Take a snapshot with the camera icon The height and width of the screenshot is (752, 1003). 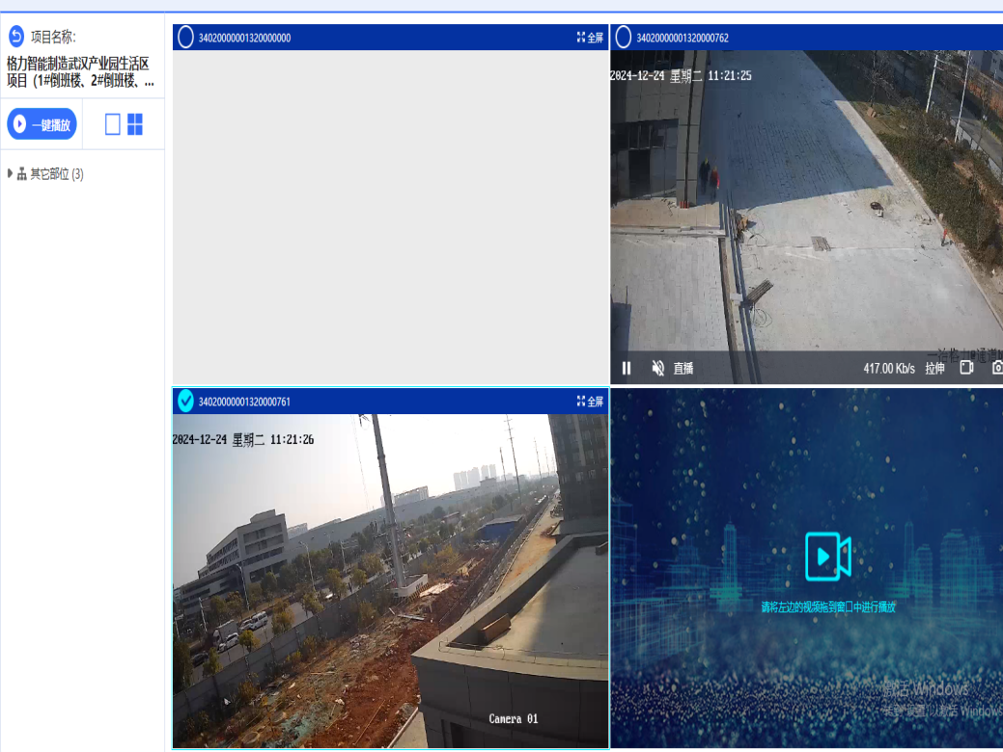tap(997, 368)
